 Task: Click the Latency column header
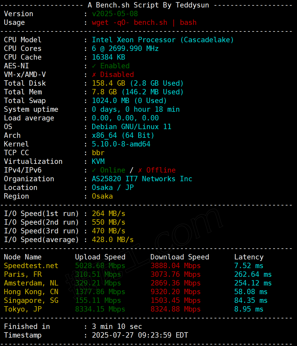point(249,257)
